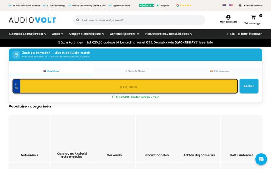The image size is (271, 169).
Task: Open the Mijn account icon
Action: 228,17
